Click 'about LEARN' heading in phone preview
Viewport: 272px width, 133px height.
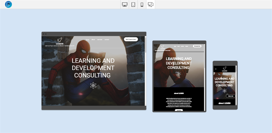[x=224, y=103]
